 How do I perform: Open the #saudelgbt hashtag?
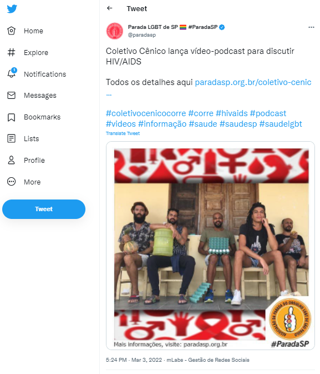point(281,124)
